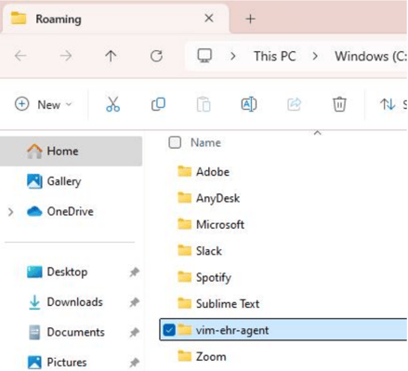Image resolution: width=408 pixels, height=371 pixels.
Task: Click the pin icon next to Documents
Action: 134,332
